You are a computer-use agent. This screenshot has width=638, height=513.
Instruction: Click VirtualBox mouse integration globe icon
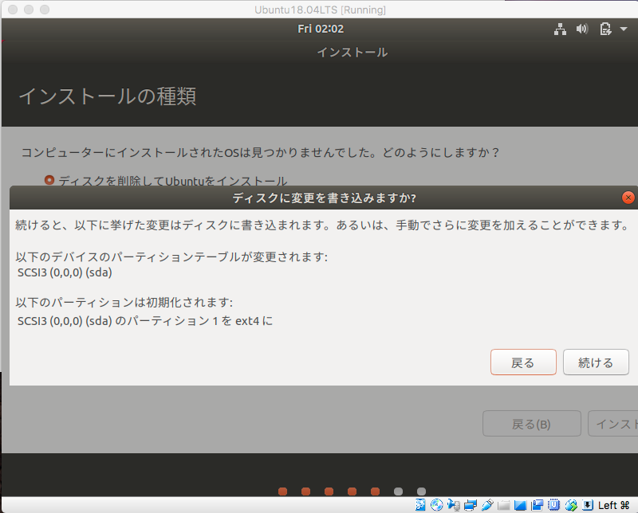click(571, 505)
